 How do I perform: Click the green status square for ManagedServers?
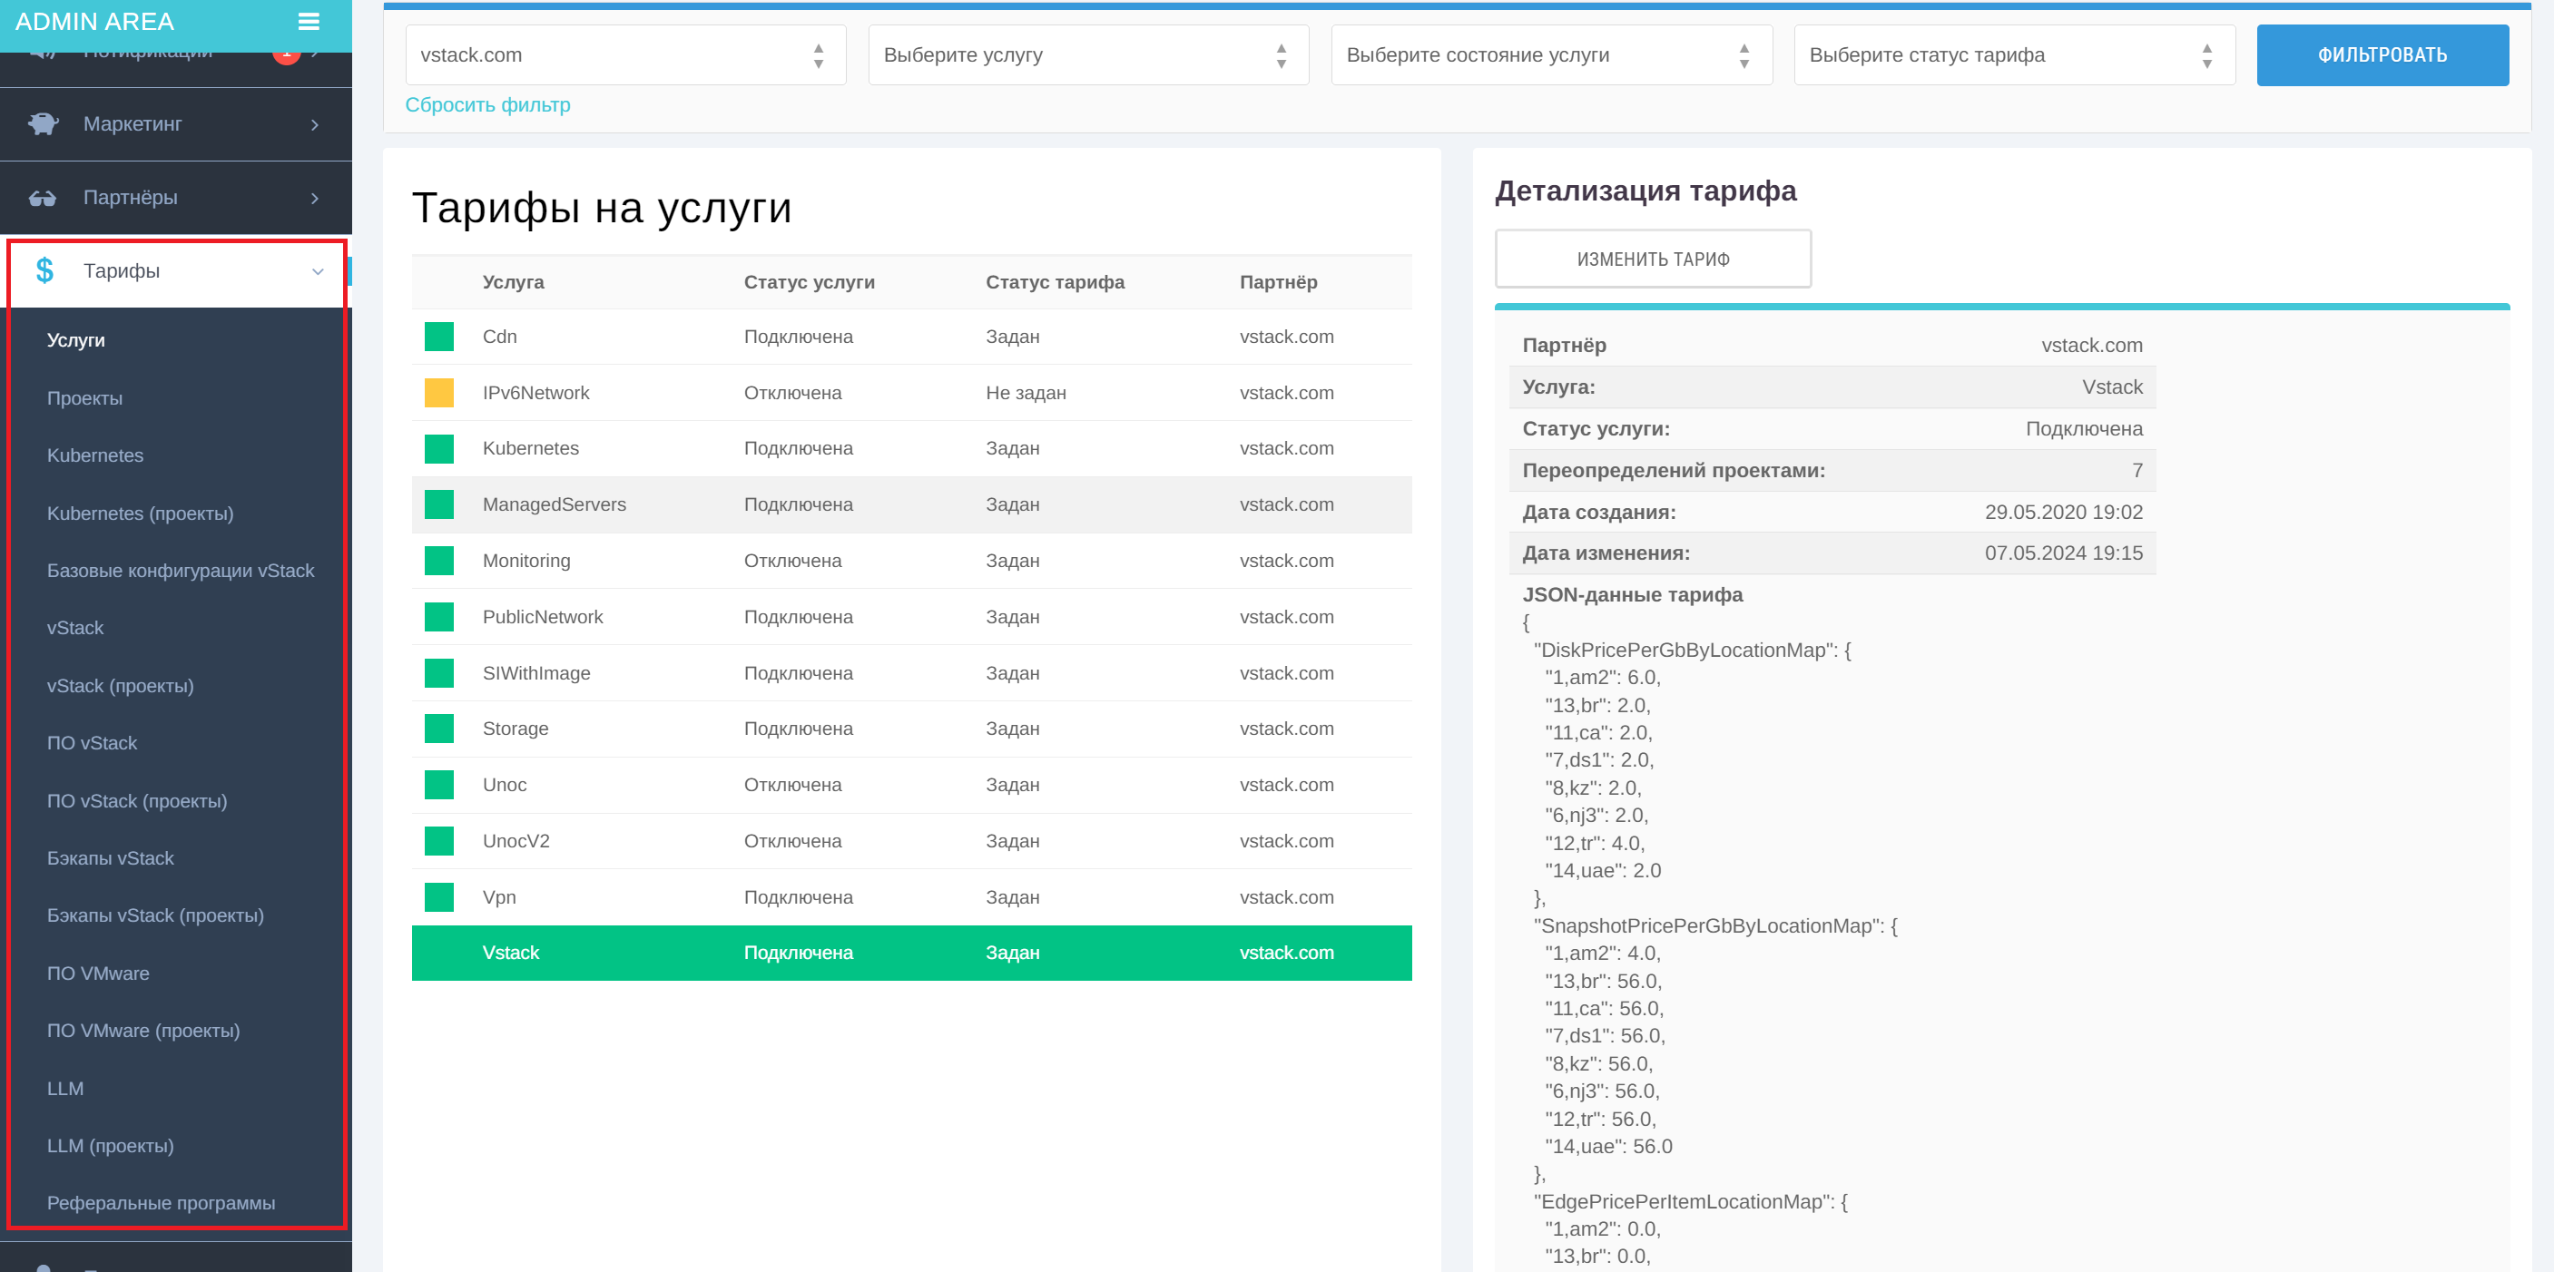click(x=439, y=504)
